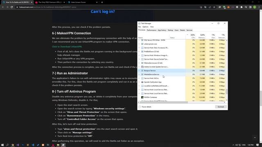This screenshot has width=262, height=147.
Task: Open File Explorer from the taskbar
Action: [58, 145]
